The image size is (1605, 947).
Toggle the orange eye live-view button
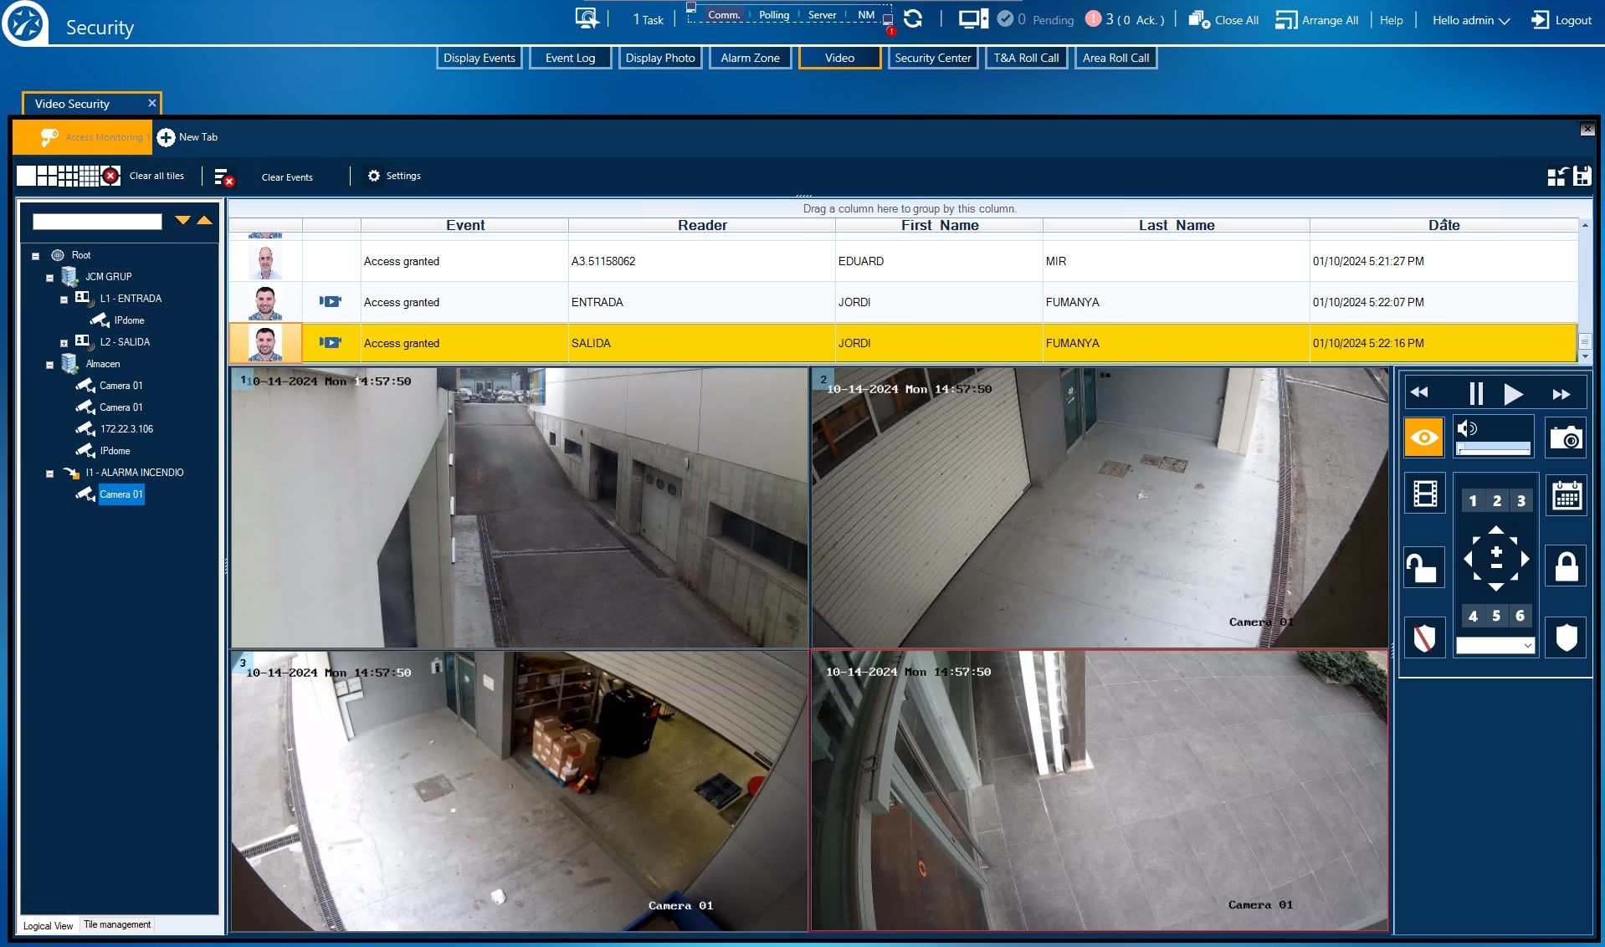click(x=1424, y=437)
